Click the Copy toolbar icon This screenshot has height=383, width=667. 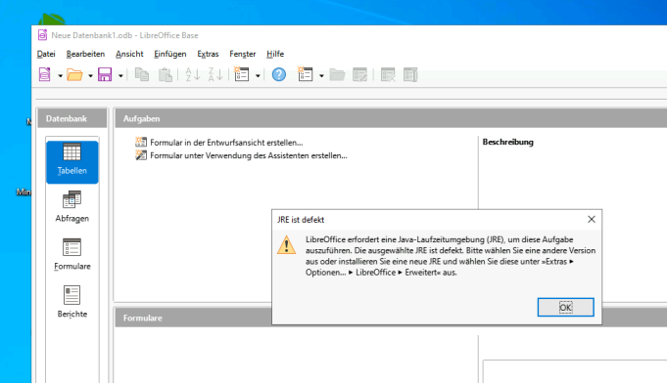(142, 74)
